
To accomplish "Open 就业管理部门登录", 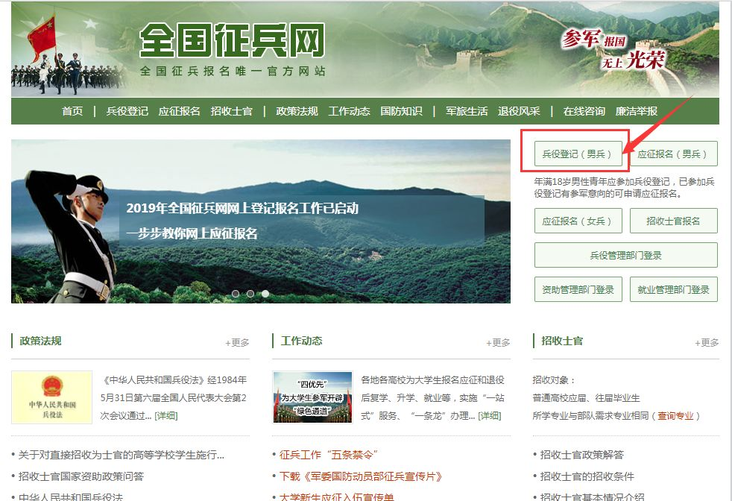I will (x=675, y=288).
